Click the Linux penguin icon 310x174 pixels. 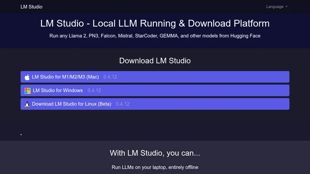pyautogui.click(x=27, y=104)
